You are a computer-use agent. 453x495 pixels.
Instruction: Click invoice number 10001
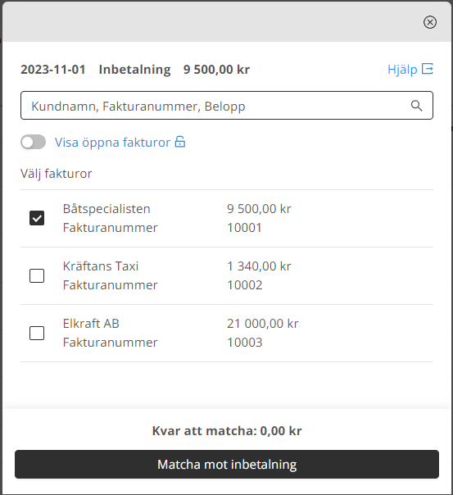(x=244, y=228)
